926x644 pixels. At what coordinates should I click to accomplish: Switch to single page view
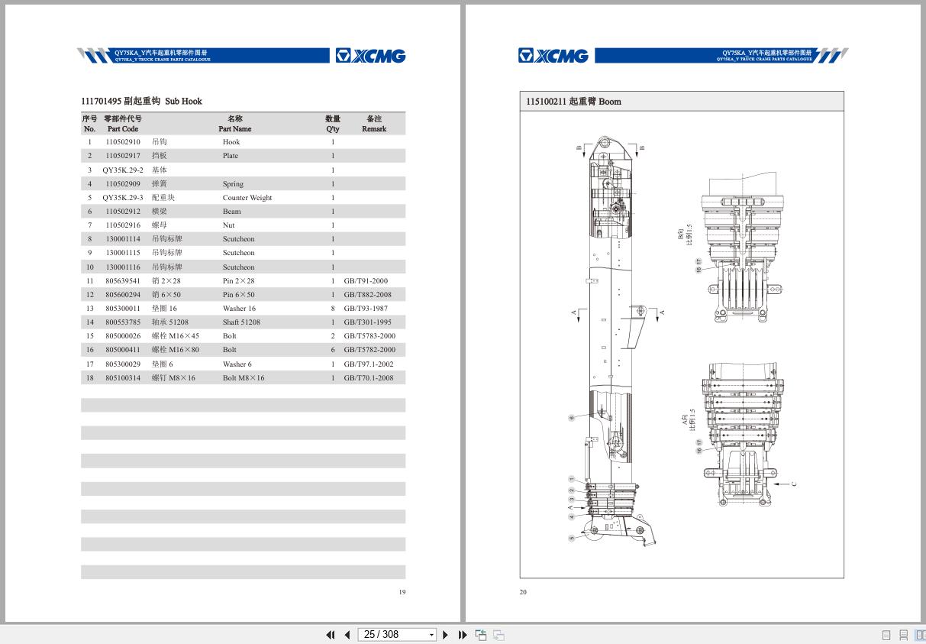click(x=886, y=635)
